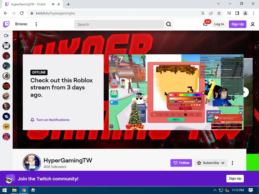
Task: Open the blue X logo channel in the sidebar
Action: [x=6, y=116]
